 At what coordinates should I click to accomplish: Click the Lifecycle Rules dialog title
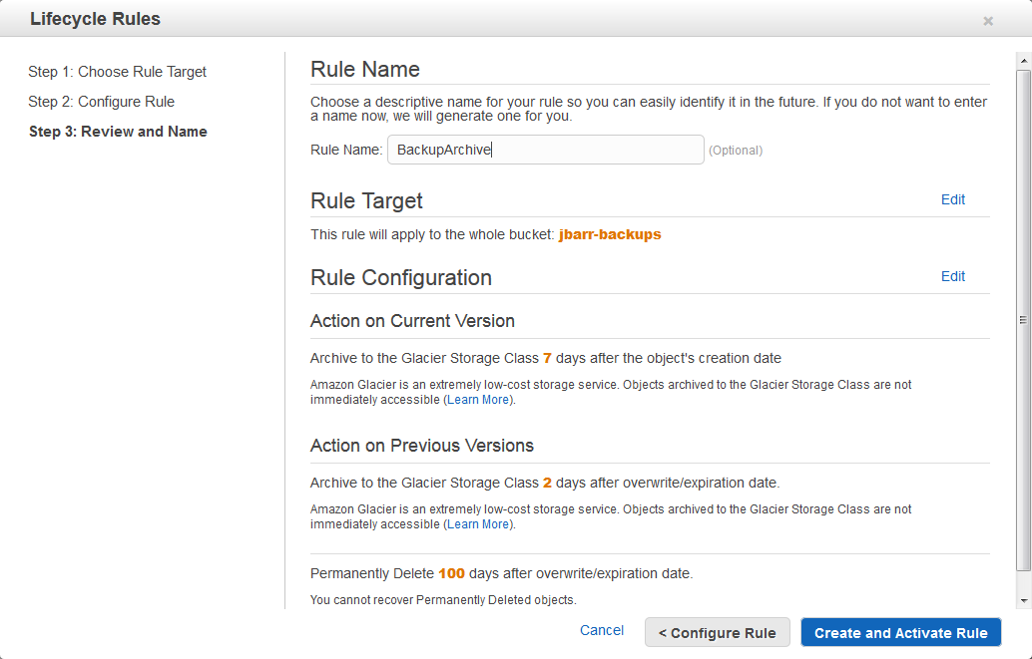tap(95, 19)
